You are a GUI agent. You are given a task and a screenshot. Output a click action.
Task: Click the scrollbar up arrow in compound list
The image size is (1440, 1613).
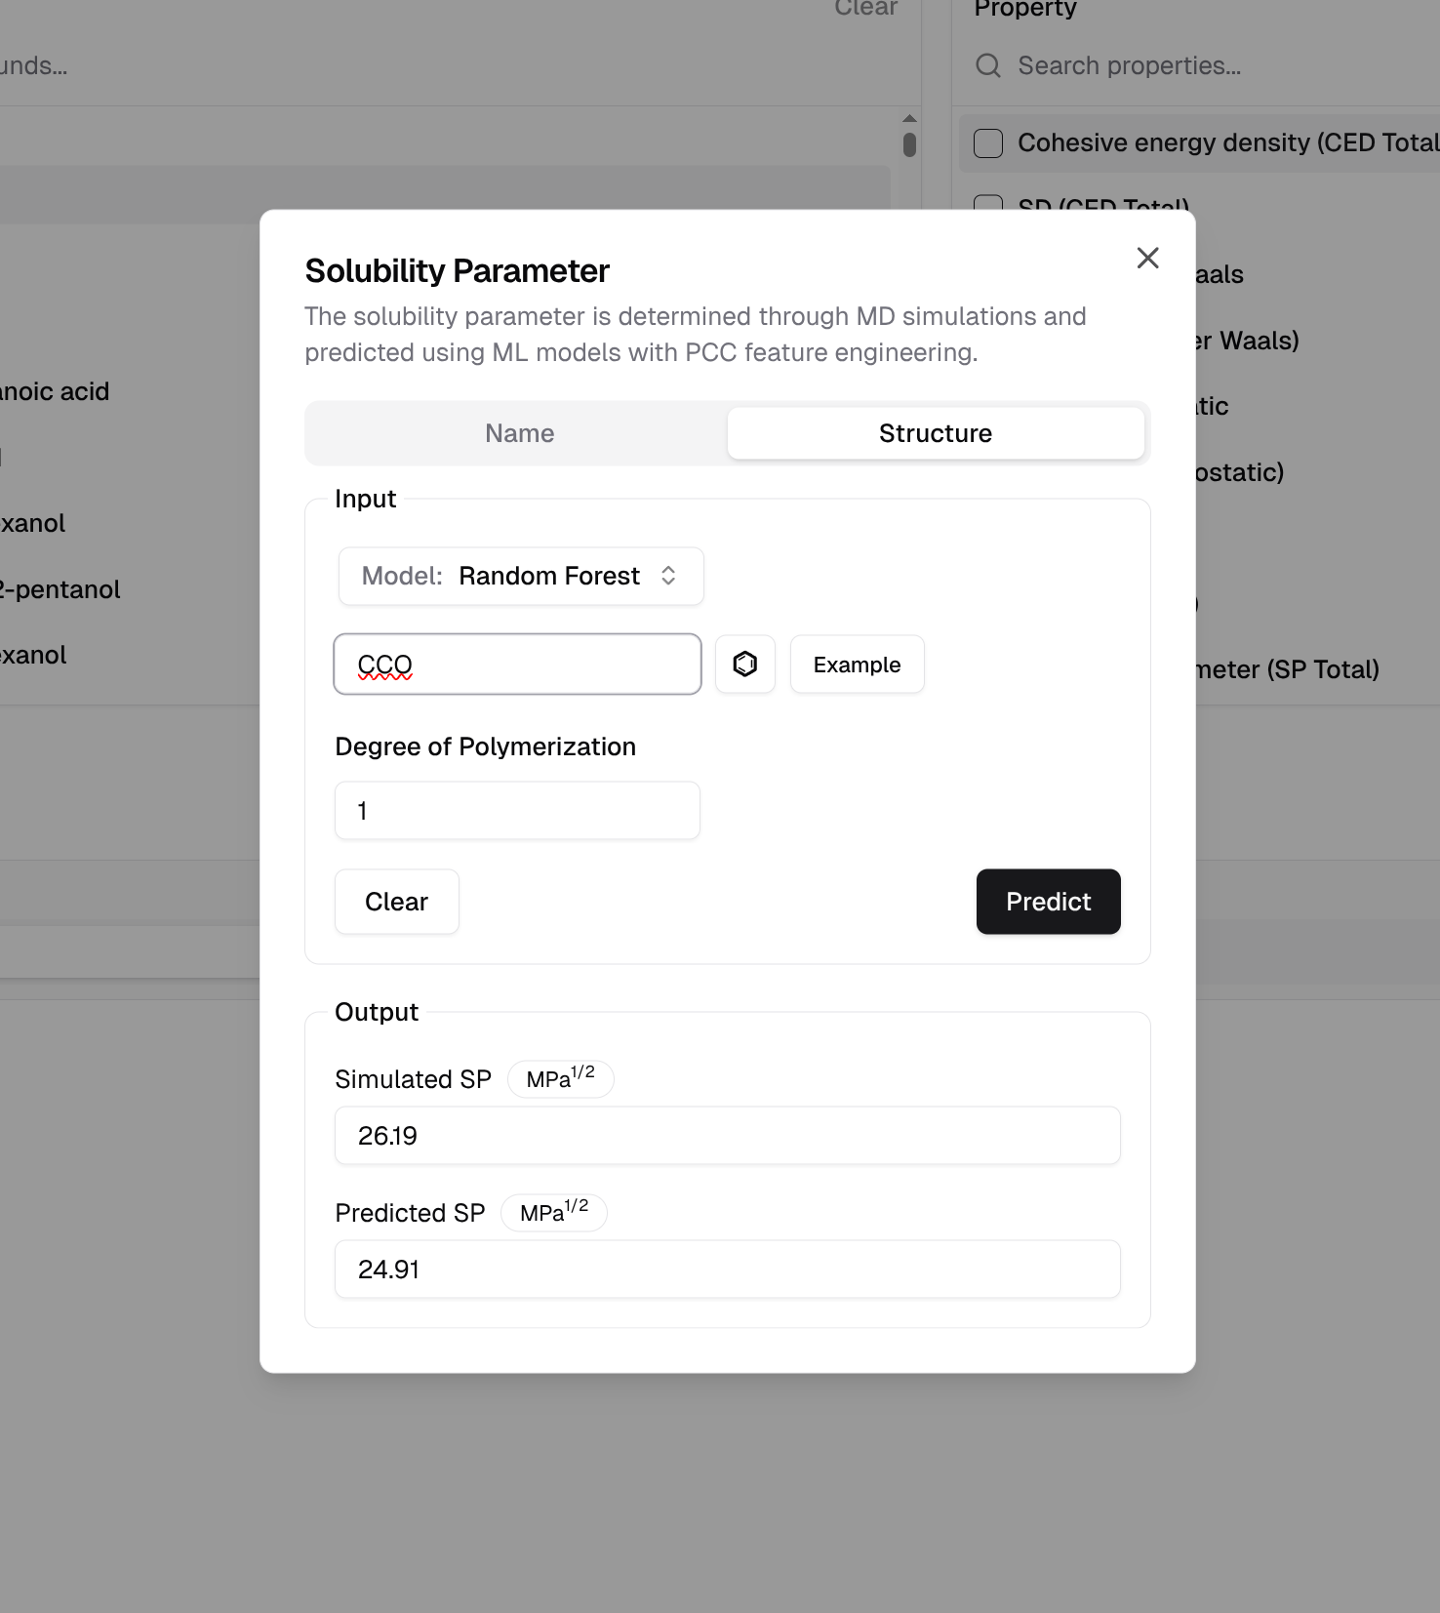click(x=909, y=118)
